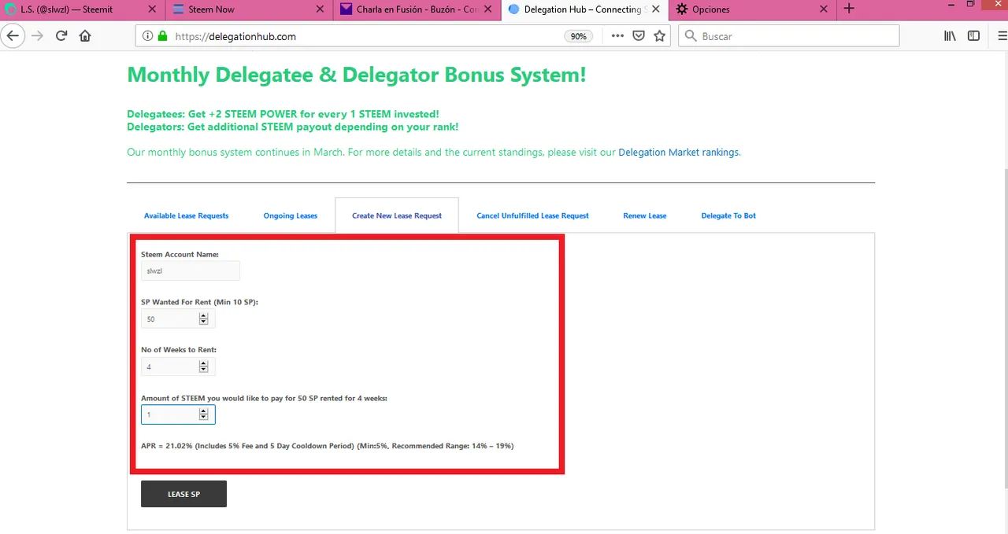Select the Delegate To Bot tab

[728, 215]
